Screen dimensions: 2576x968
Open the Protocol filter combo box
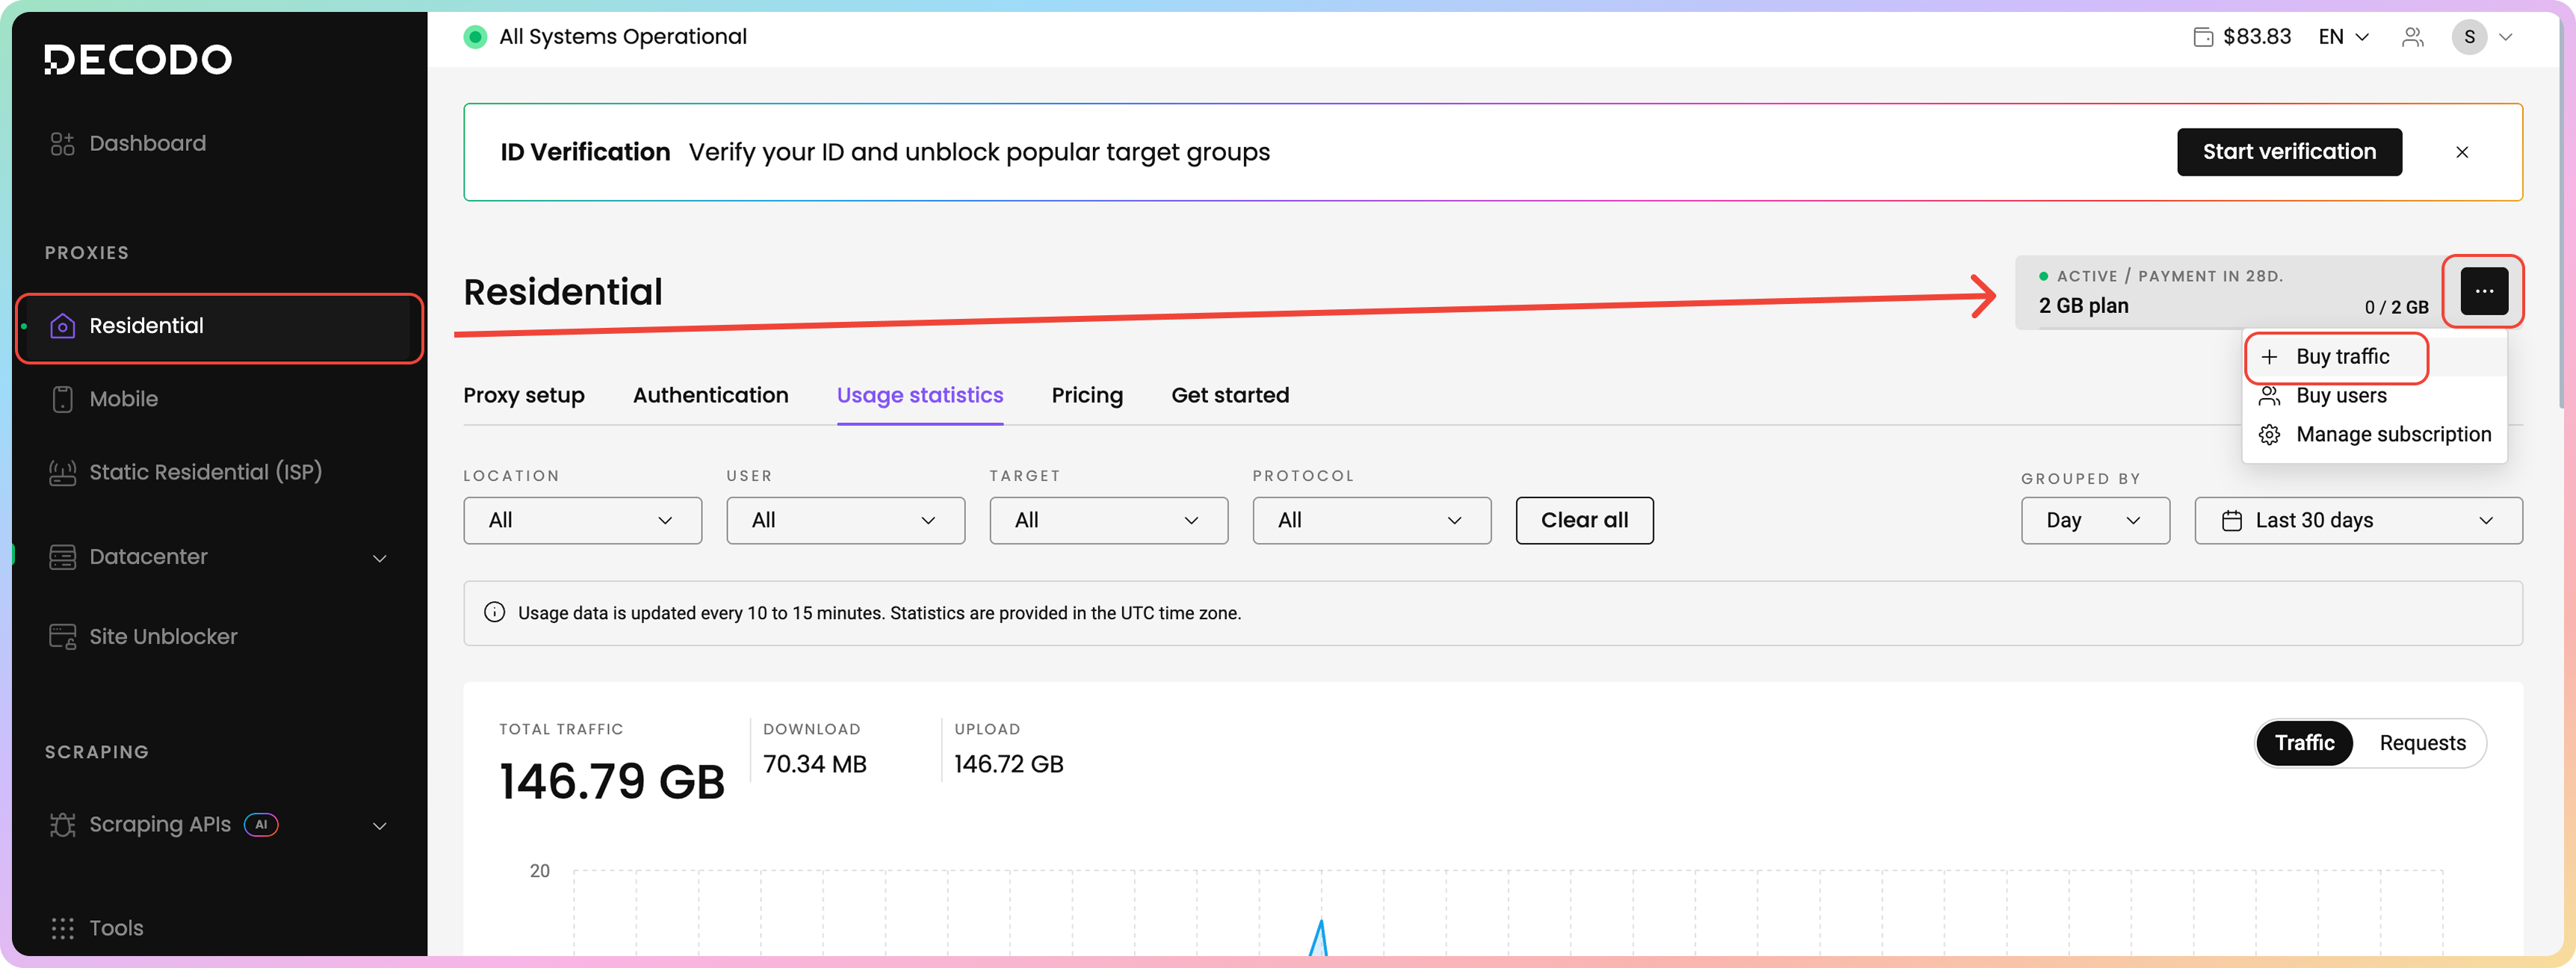(x=1371, y=520)
